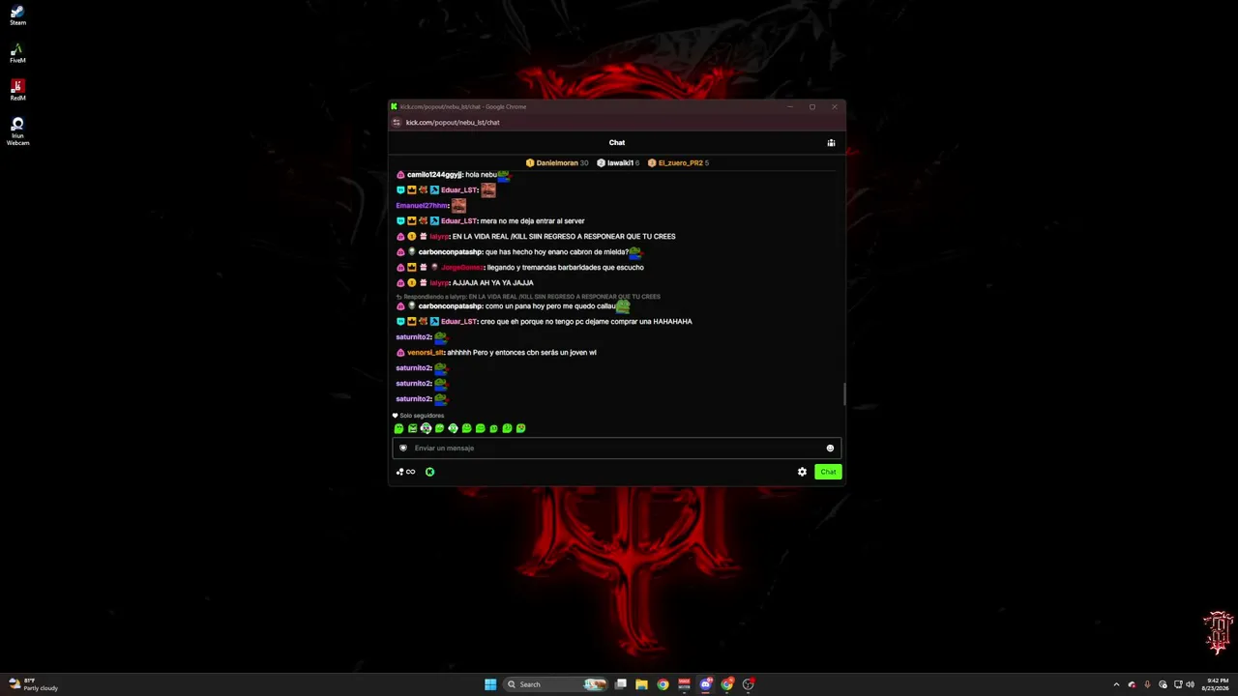Insert the third quick emote
Screen dimensions: 1238x696
point(426,428)
